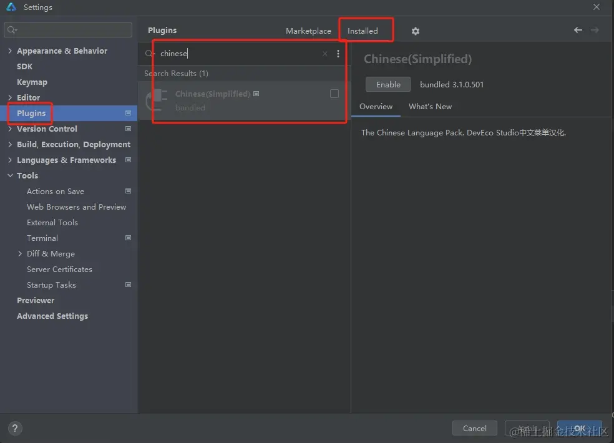Click the Enable plugin button

tap(388, 85)
